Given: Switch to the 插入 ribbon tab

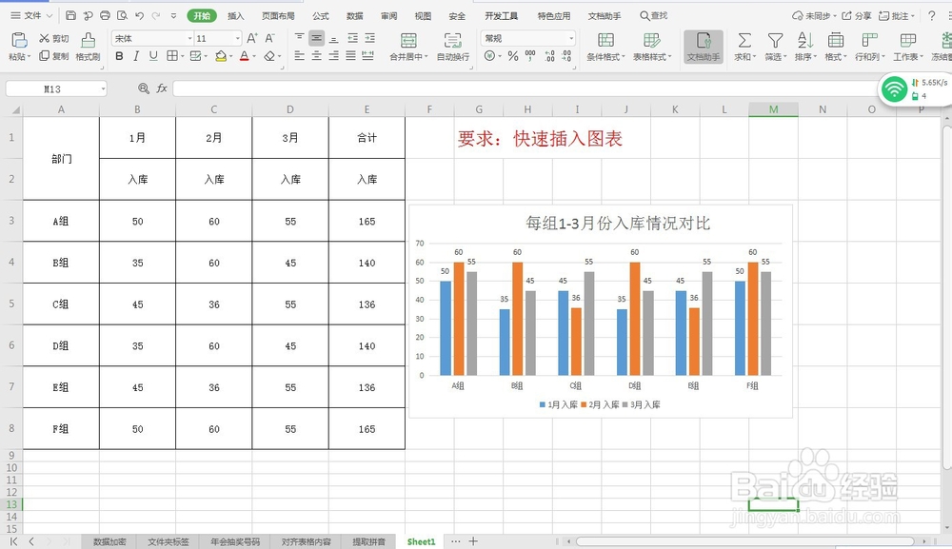Looking at the screenshot, I should 235,16.
